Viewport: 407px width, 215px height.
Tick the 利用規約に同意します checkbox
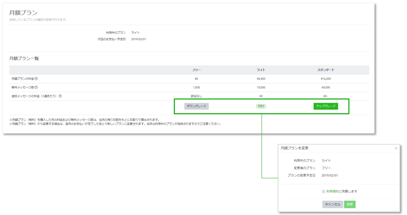[x=324, y=191]
